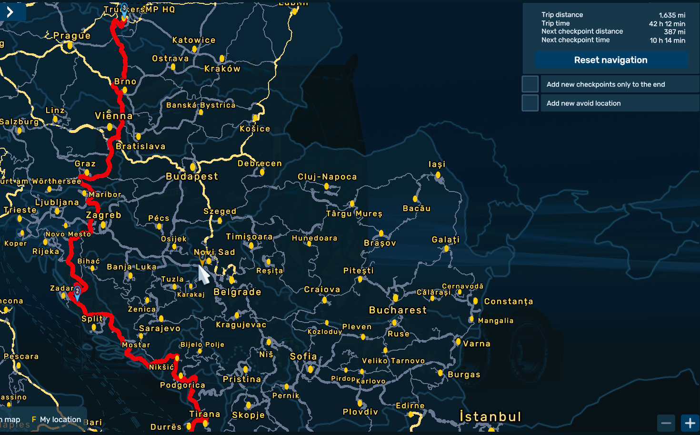
Task: Click the İstanbul city label
Action: click(490, 416)
